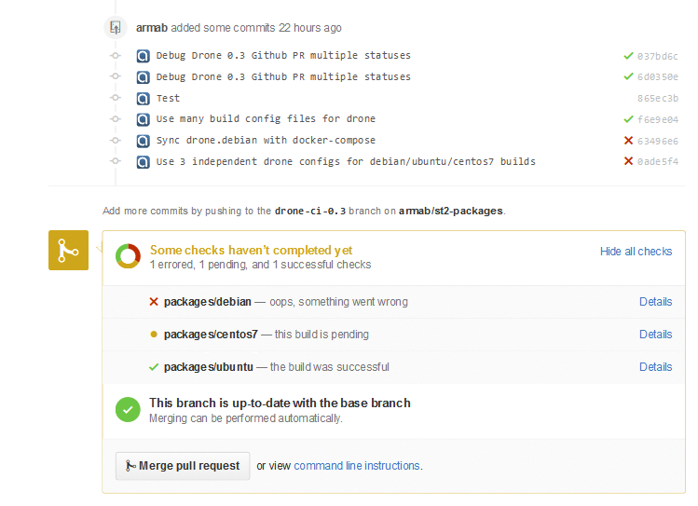Click the yellow merge branch icon
This screenshot has height=506, width=698.
pyautogui.click(x=69, y=250)
